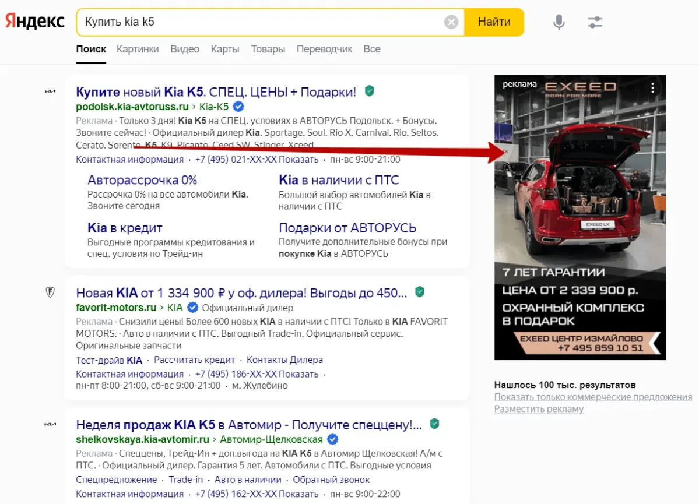Click 'Официальный дилер' label by favorit-motors
Viewport: 699px width, 504px height.
[247, 308]
